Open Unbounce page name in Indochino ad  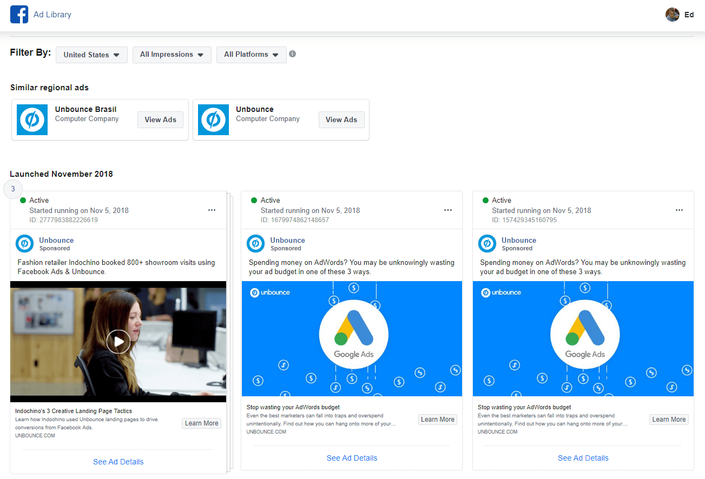[x=56, y=240]
